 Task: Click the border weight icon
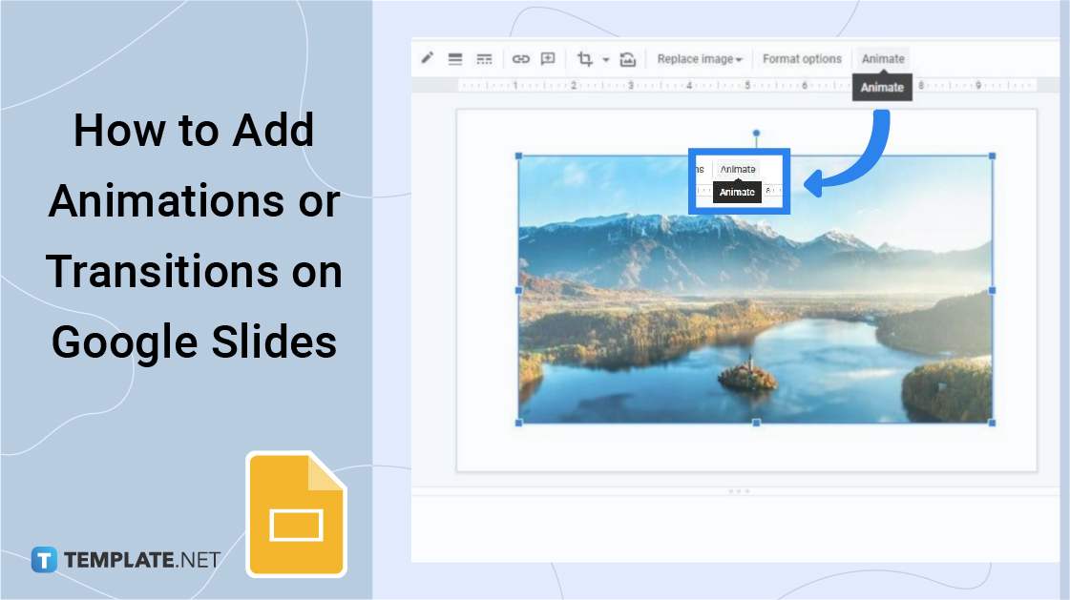[x=455, y=58]
